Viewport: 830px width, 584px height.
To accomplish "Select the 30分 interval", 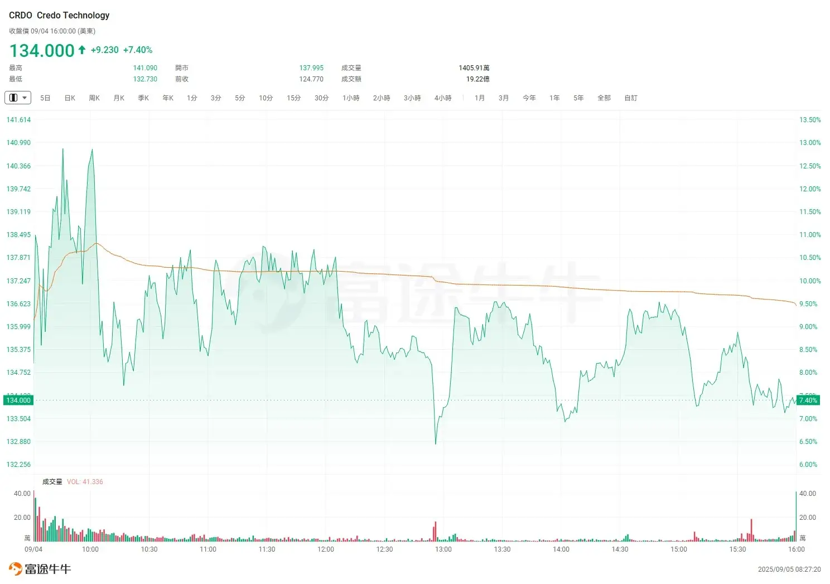I will (x=322, y=98).
